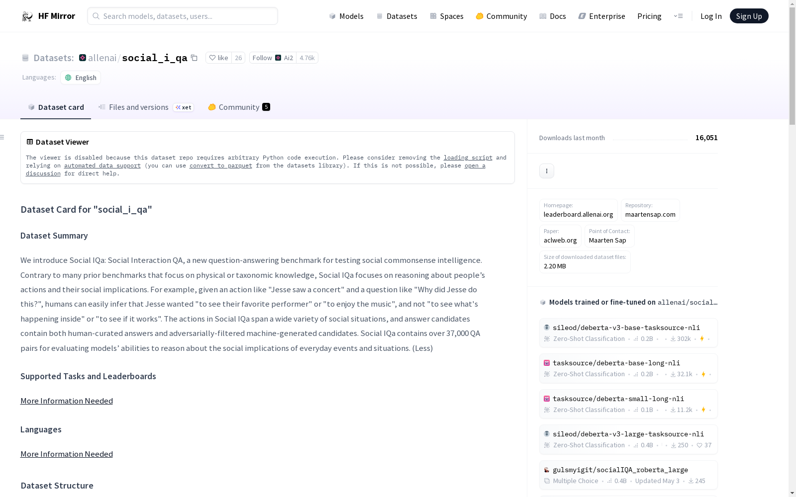The image size is (796, 497).
Task: Click the tasksource avatar for deberta-base-long-nli
Action: click(547, 363)
